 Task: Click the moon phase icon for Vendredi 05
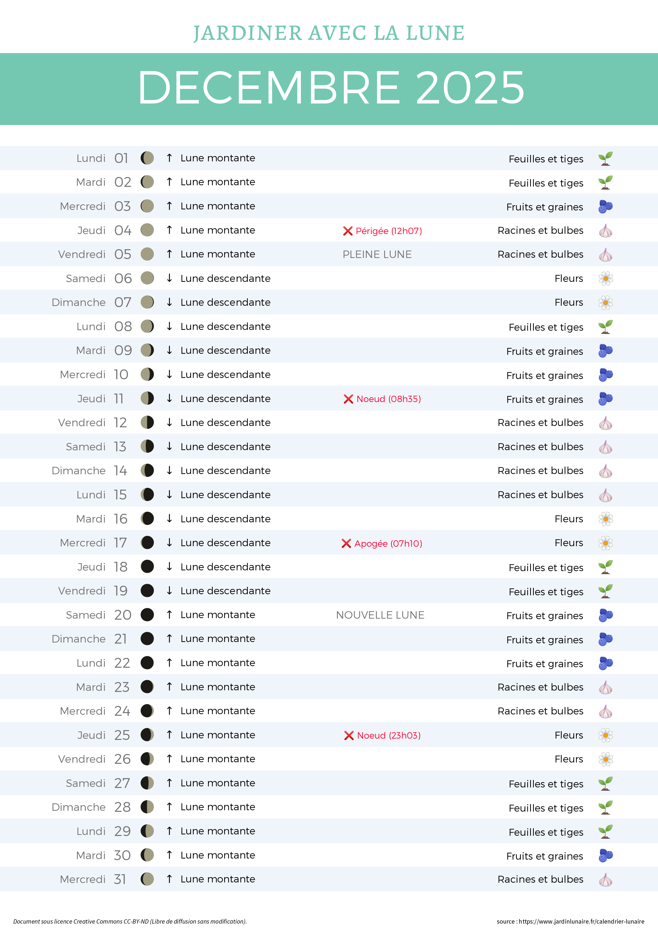coord(147,254)
